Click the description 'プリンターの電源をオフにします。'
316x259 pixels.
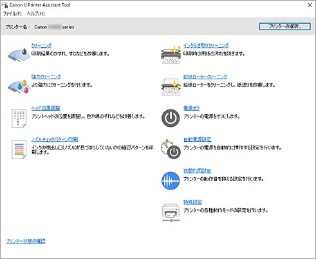pos(212,117)
